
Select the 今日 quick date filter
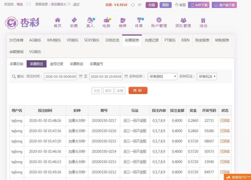point(97,91)
